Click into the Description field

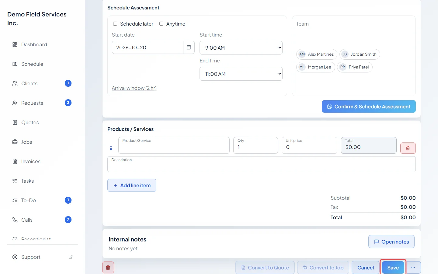[x=261, y=164]
